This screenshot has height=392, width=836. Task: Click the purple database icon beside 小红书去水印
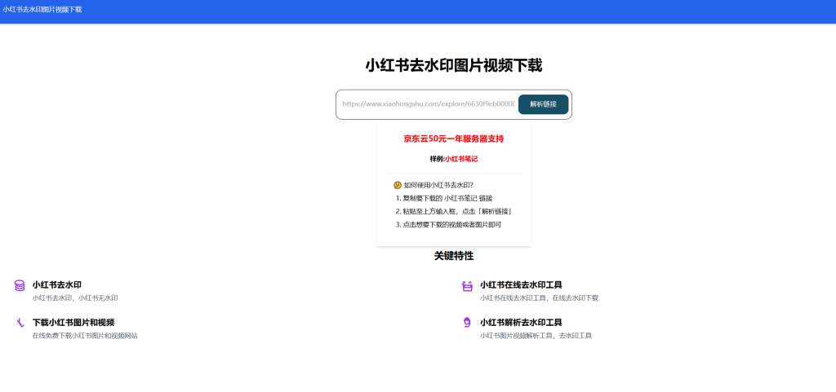click(x=20, y=285)
